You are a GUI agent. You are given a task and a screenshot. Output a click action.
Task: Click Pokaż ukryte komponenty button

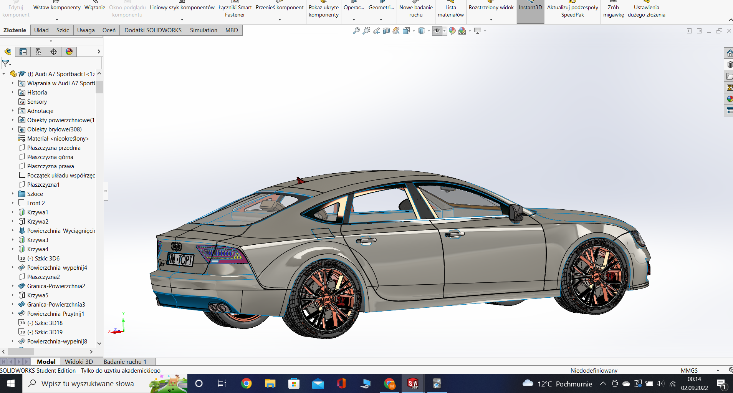[324, 11]
